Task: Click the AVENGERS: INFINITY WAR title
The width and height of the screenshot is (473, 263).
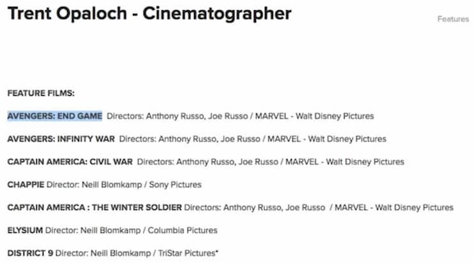Action: click(61, 139)
